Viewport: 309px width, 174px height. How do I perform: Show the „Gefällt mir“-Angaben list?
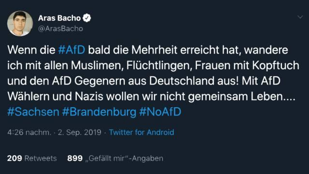(x=124, y=159)
